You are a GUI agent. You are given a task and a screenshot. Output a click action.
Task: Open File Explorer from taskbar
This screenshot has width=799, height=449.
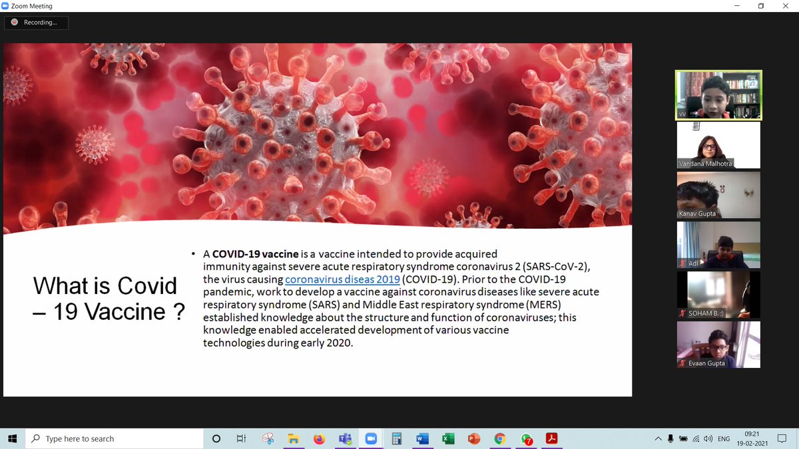[293, 438]
